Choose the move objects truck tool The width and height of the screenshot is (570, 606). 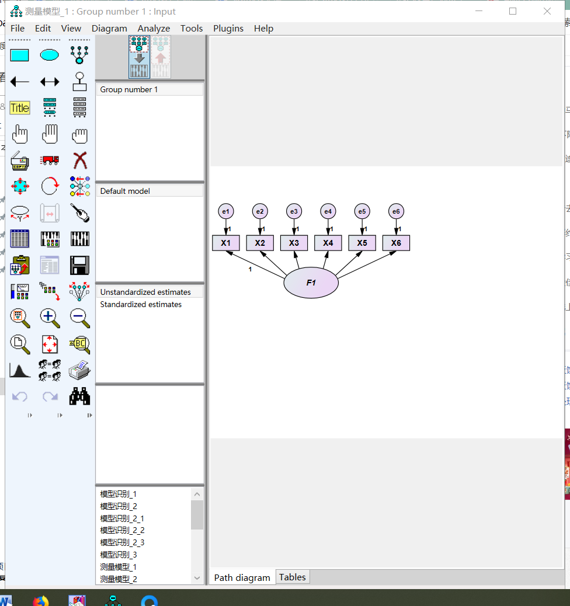point(50,159)
